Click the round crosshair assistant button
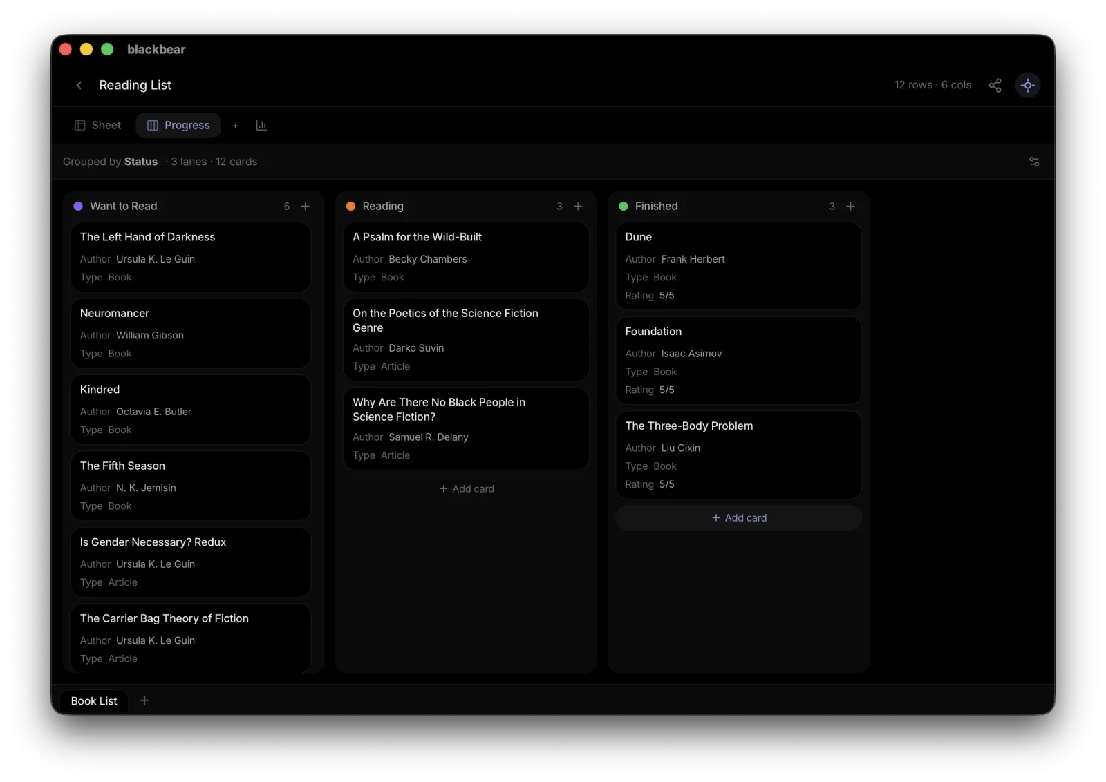Image resolution: width=1106 pixels, height=782 pixels. tap(1027, 85)
